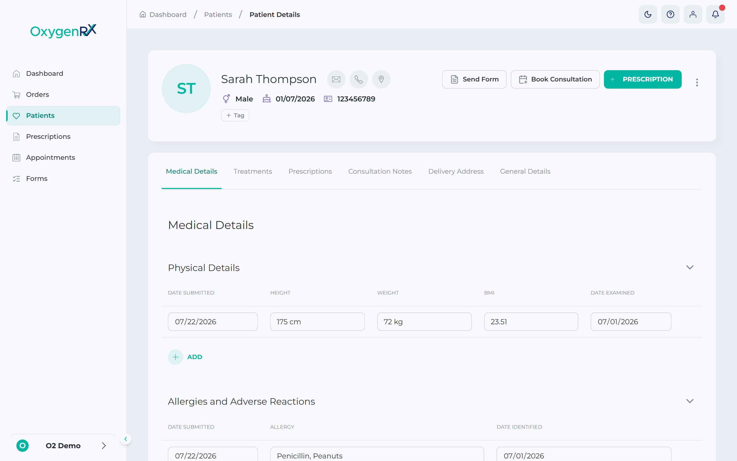Screen dimensions: 737x461
Task: Switch to the Prescriptions tab
Action: [310, 171]
